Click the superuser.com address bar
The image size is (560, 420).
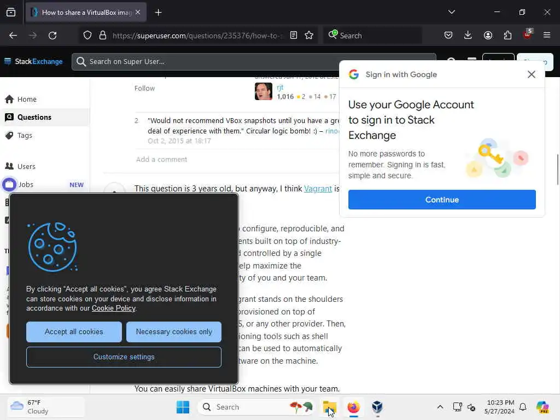pos(197,36)
